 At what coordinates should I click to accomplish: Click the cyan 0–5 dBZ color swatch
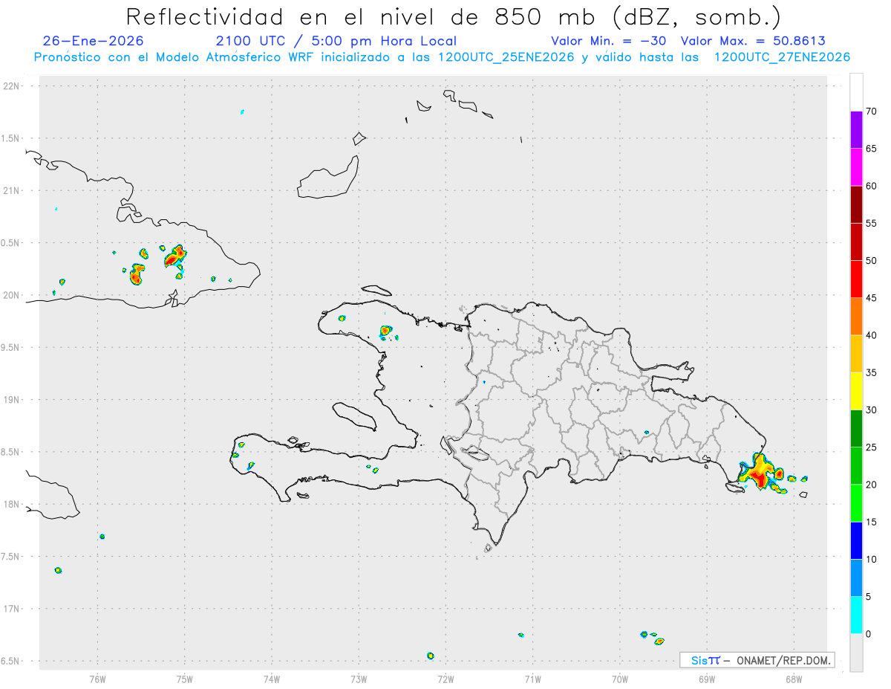click(856, 615)
